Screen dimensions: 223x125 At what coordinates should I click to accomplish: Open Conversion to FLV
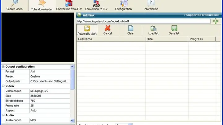click(x=96, y=6)
